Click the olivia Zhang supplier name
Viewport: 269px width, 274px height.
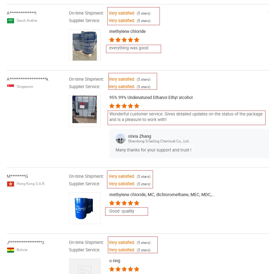click(139, 136)
